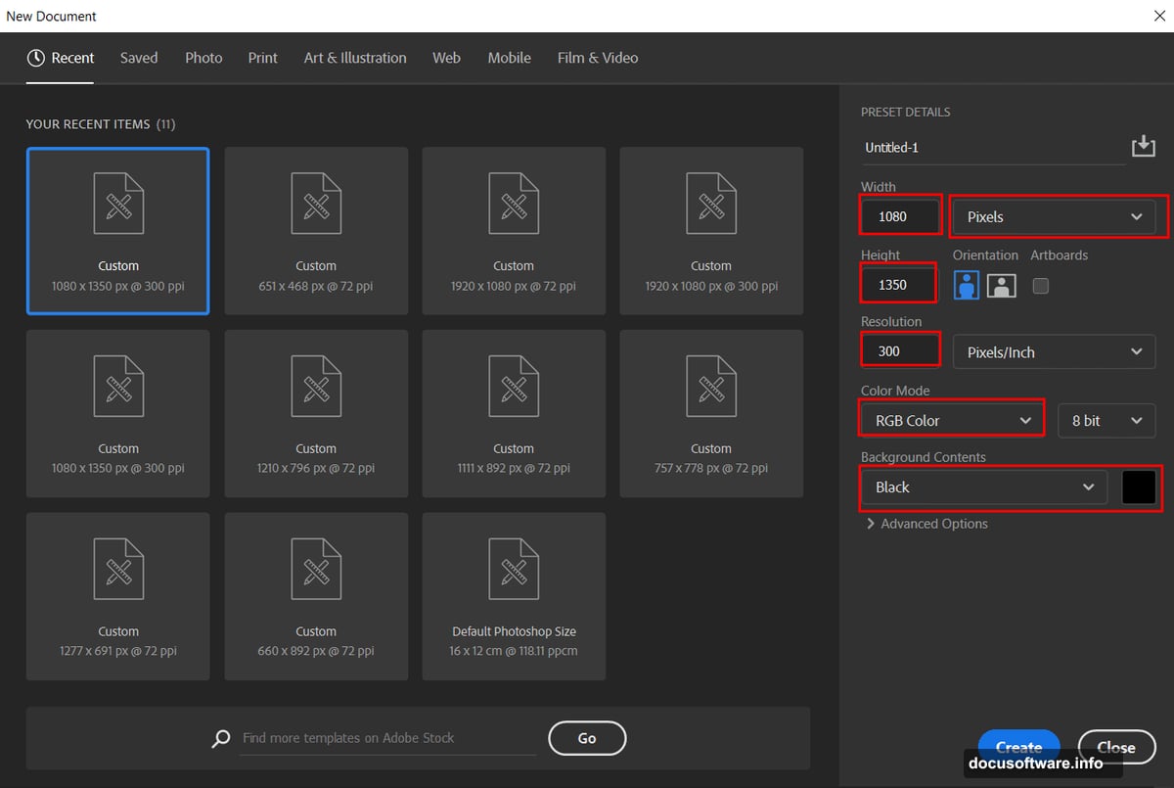The image size is (1174, 788).
Task: Open the Background Contents Black dropdown
Action: click(x=983, y=487)
